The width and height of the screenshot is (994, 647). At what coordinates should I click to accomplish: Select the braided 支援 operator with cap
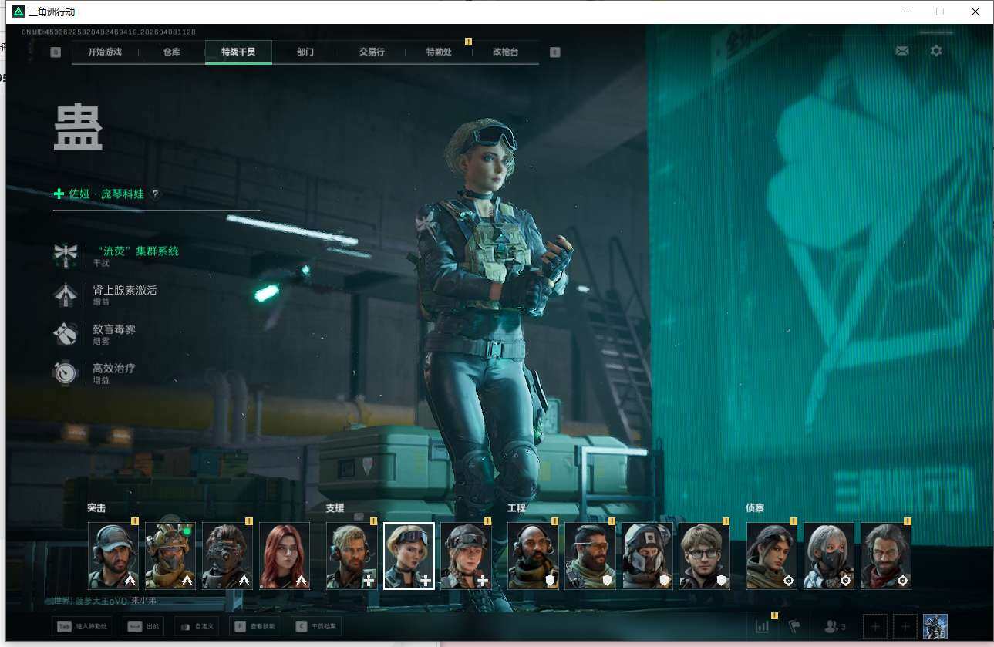coord(466,556)
